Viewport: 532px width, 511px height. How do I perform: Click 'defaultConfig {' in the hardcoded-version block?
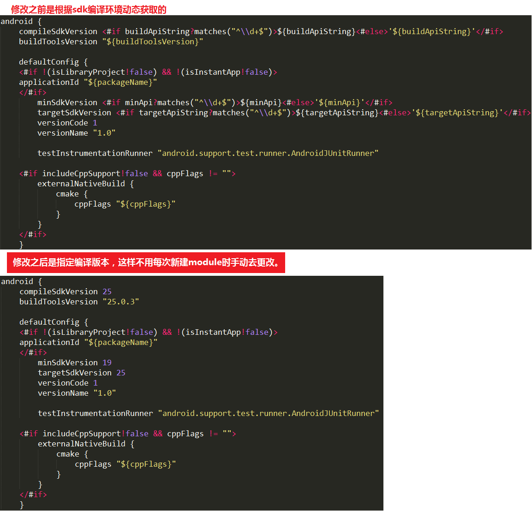click(x=54, y=322)
